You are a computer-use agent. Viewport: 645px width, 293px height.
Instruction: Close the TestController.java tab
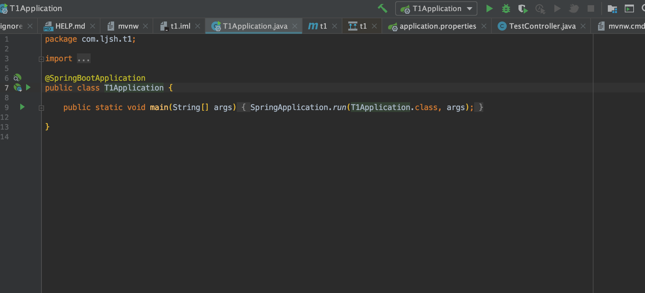583,26
